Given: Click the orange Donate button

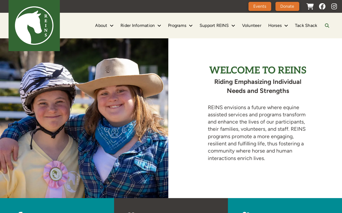Looking at the screenshot, I should (287, 6).
